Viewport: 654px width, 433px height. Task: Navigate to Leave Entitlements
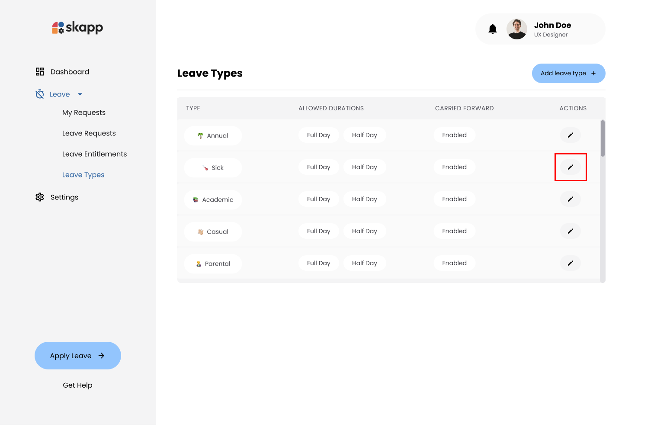pos(94,154)
